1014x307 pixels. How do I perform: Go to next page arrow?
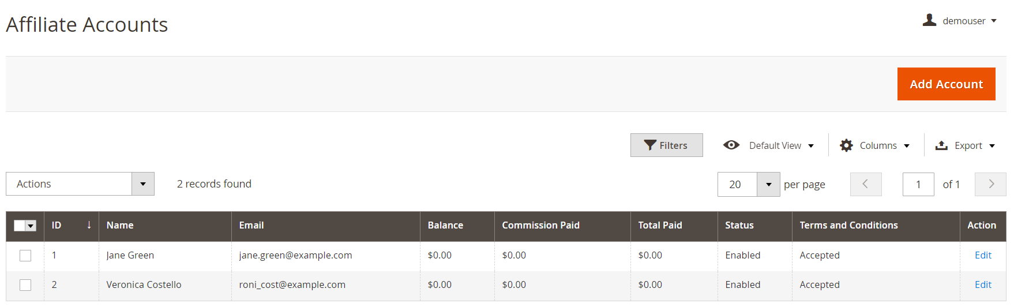(990, 184)
